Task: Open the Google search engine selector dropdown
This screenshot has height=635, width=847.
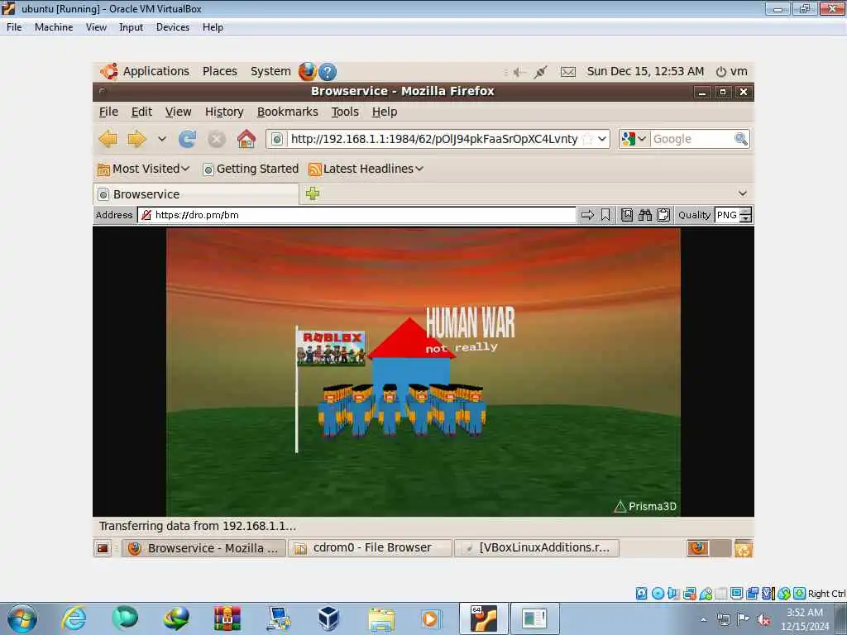Action: pyautogui.click(x=634, y=139)
